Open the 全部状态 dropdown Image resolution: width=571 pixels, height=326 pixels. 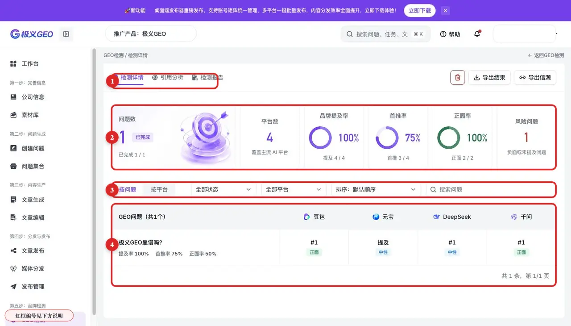(x=223, y=189)
